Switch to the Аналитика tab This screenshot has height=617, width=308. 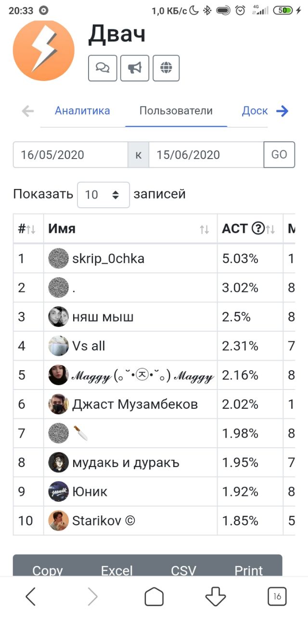click(x=82, y=111)
